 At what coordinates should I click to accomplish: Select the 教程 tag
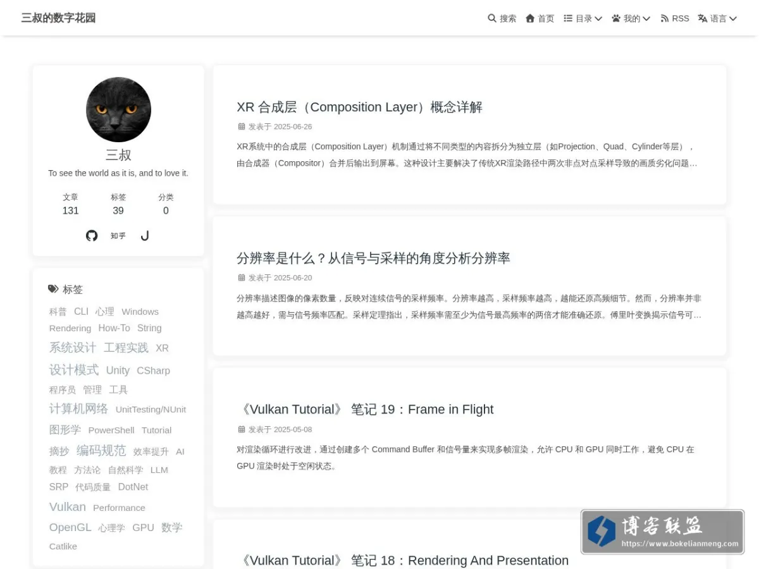pyautogui.click(x=58, y=470)
